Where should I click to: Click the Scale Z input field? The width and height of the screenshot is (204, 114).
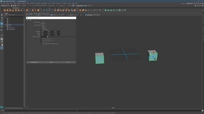[57, 35]
